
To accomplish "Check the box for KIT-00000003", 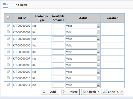I will click(x=8, y=32).
